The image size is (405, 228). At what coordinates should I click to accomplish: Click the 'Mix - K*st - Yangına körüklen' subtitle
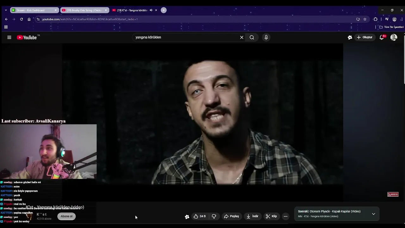point(318,217)
